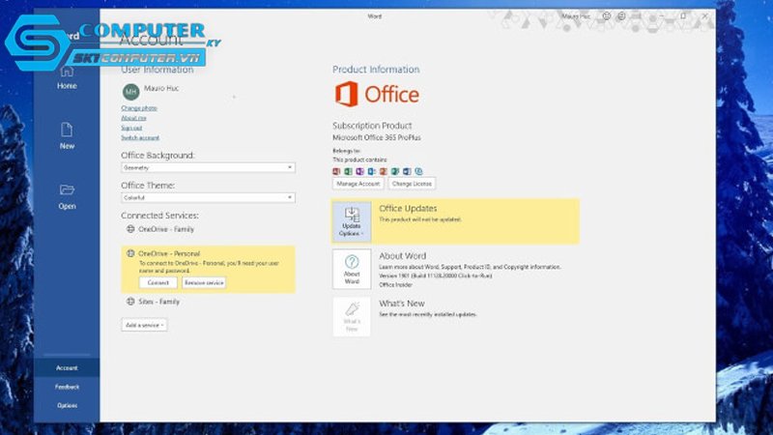Open the Feedback section in sidebar
Image resolution: width=773 pixels, height=435 pixels.
pyautogui.click(x=67, y=387)
